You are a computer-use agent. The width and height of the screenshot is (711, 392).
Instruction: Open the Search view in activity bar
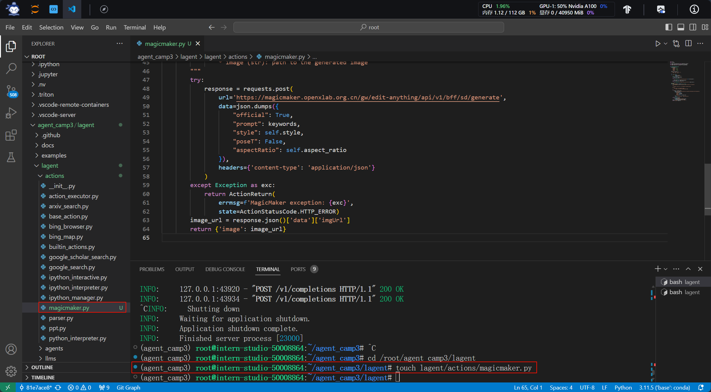[11, 68]
